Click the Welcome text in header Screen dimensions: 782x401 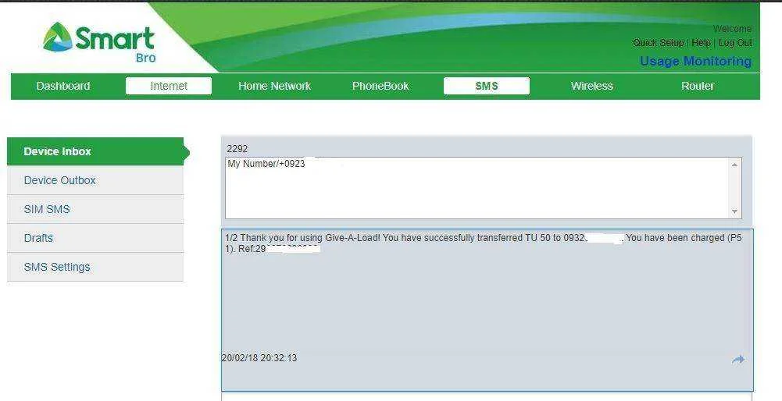tap(732, 29)
